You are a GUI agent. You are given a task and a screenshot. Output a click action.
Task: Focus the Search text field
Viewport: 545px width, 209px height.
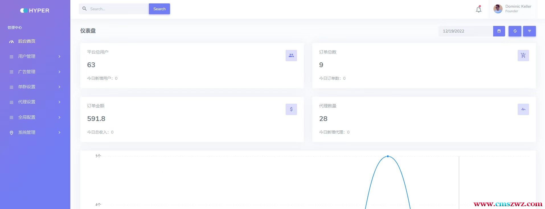(117, 9)
